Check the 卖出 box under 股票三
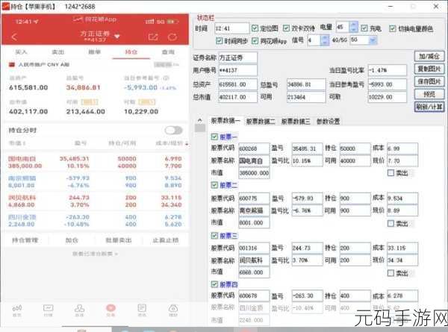This screenshot has height=332, width=448. 391,273
